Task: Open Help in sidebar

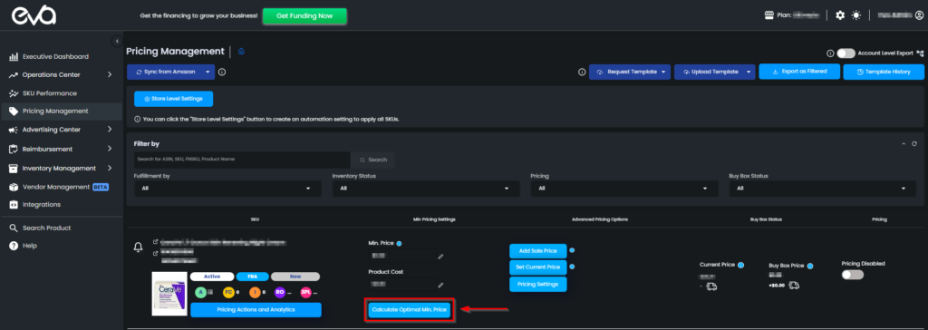Action: tap(29, 246)
